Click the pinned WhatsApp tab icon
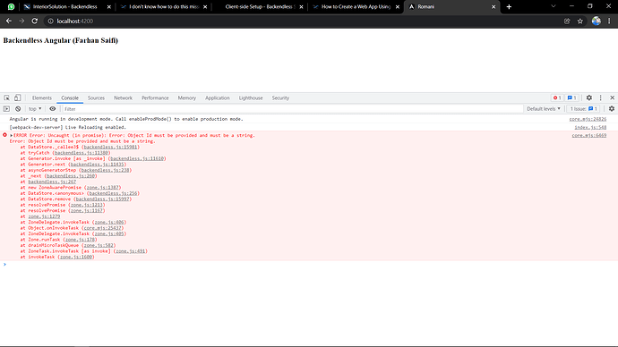This screenshot has height=347, width=618. point(11,6)
